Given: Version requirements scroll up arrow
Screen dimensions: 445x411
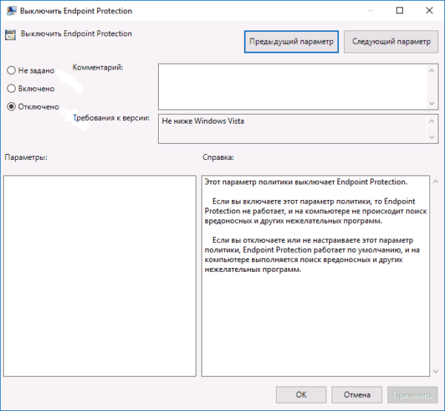Looking at the screenshot, I should coord(432,121).
